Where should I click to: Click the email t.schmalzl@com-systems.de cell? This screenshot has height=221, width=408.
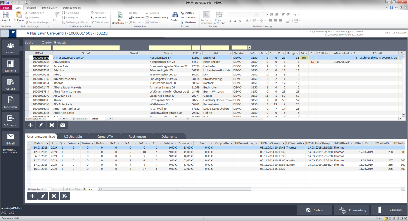pos(378,58)
